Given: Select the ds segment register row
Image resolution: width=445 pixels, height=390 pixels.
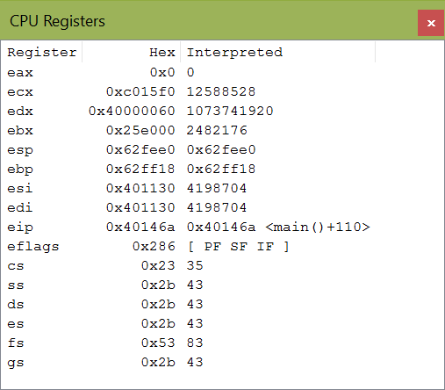Looking at the screenshot, I should point(222,304).
